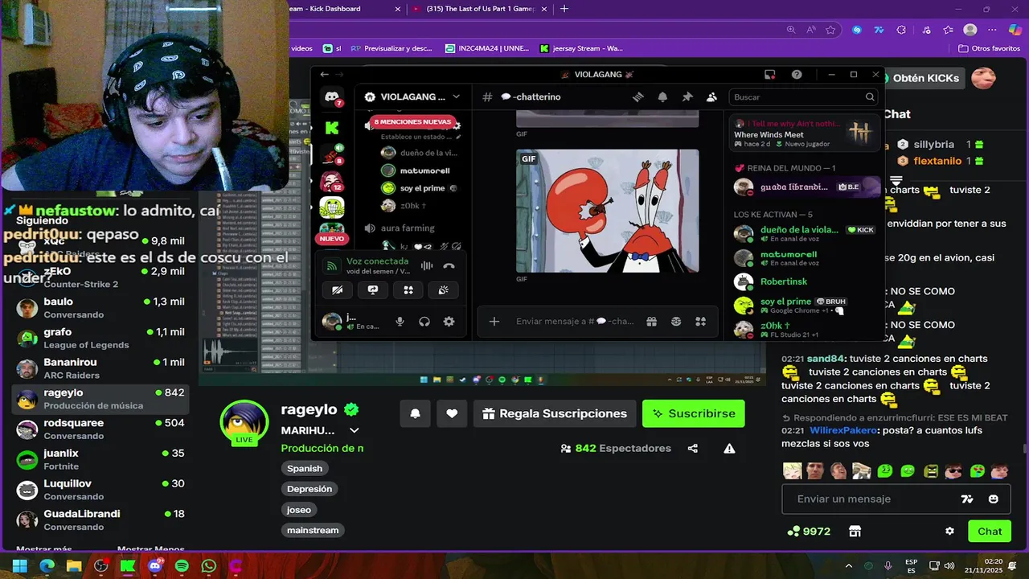Screen dimensions: 1029x579
Task: Open Kick chat emote picker smiley
Action: point(994,499)
